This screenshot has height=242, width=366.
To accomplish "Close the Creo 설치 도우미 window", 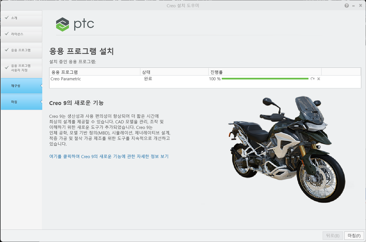I will pyautogui.click(x=360, y=6).
